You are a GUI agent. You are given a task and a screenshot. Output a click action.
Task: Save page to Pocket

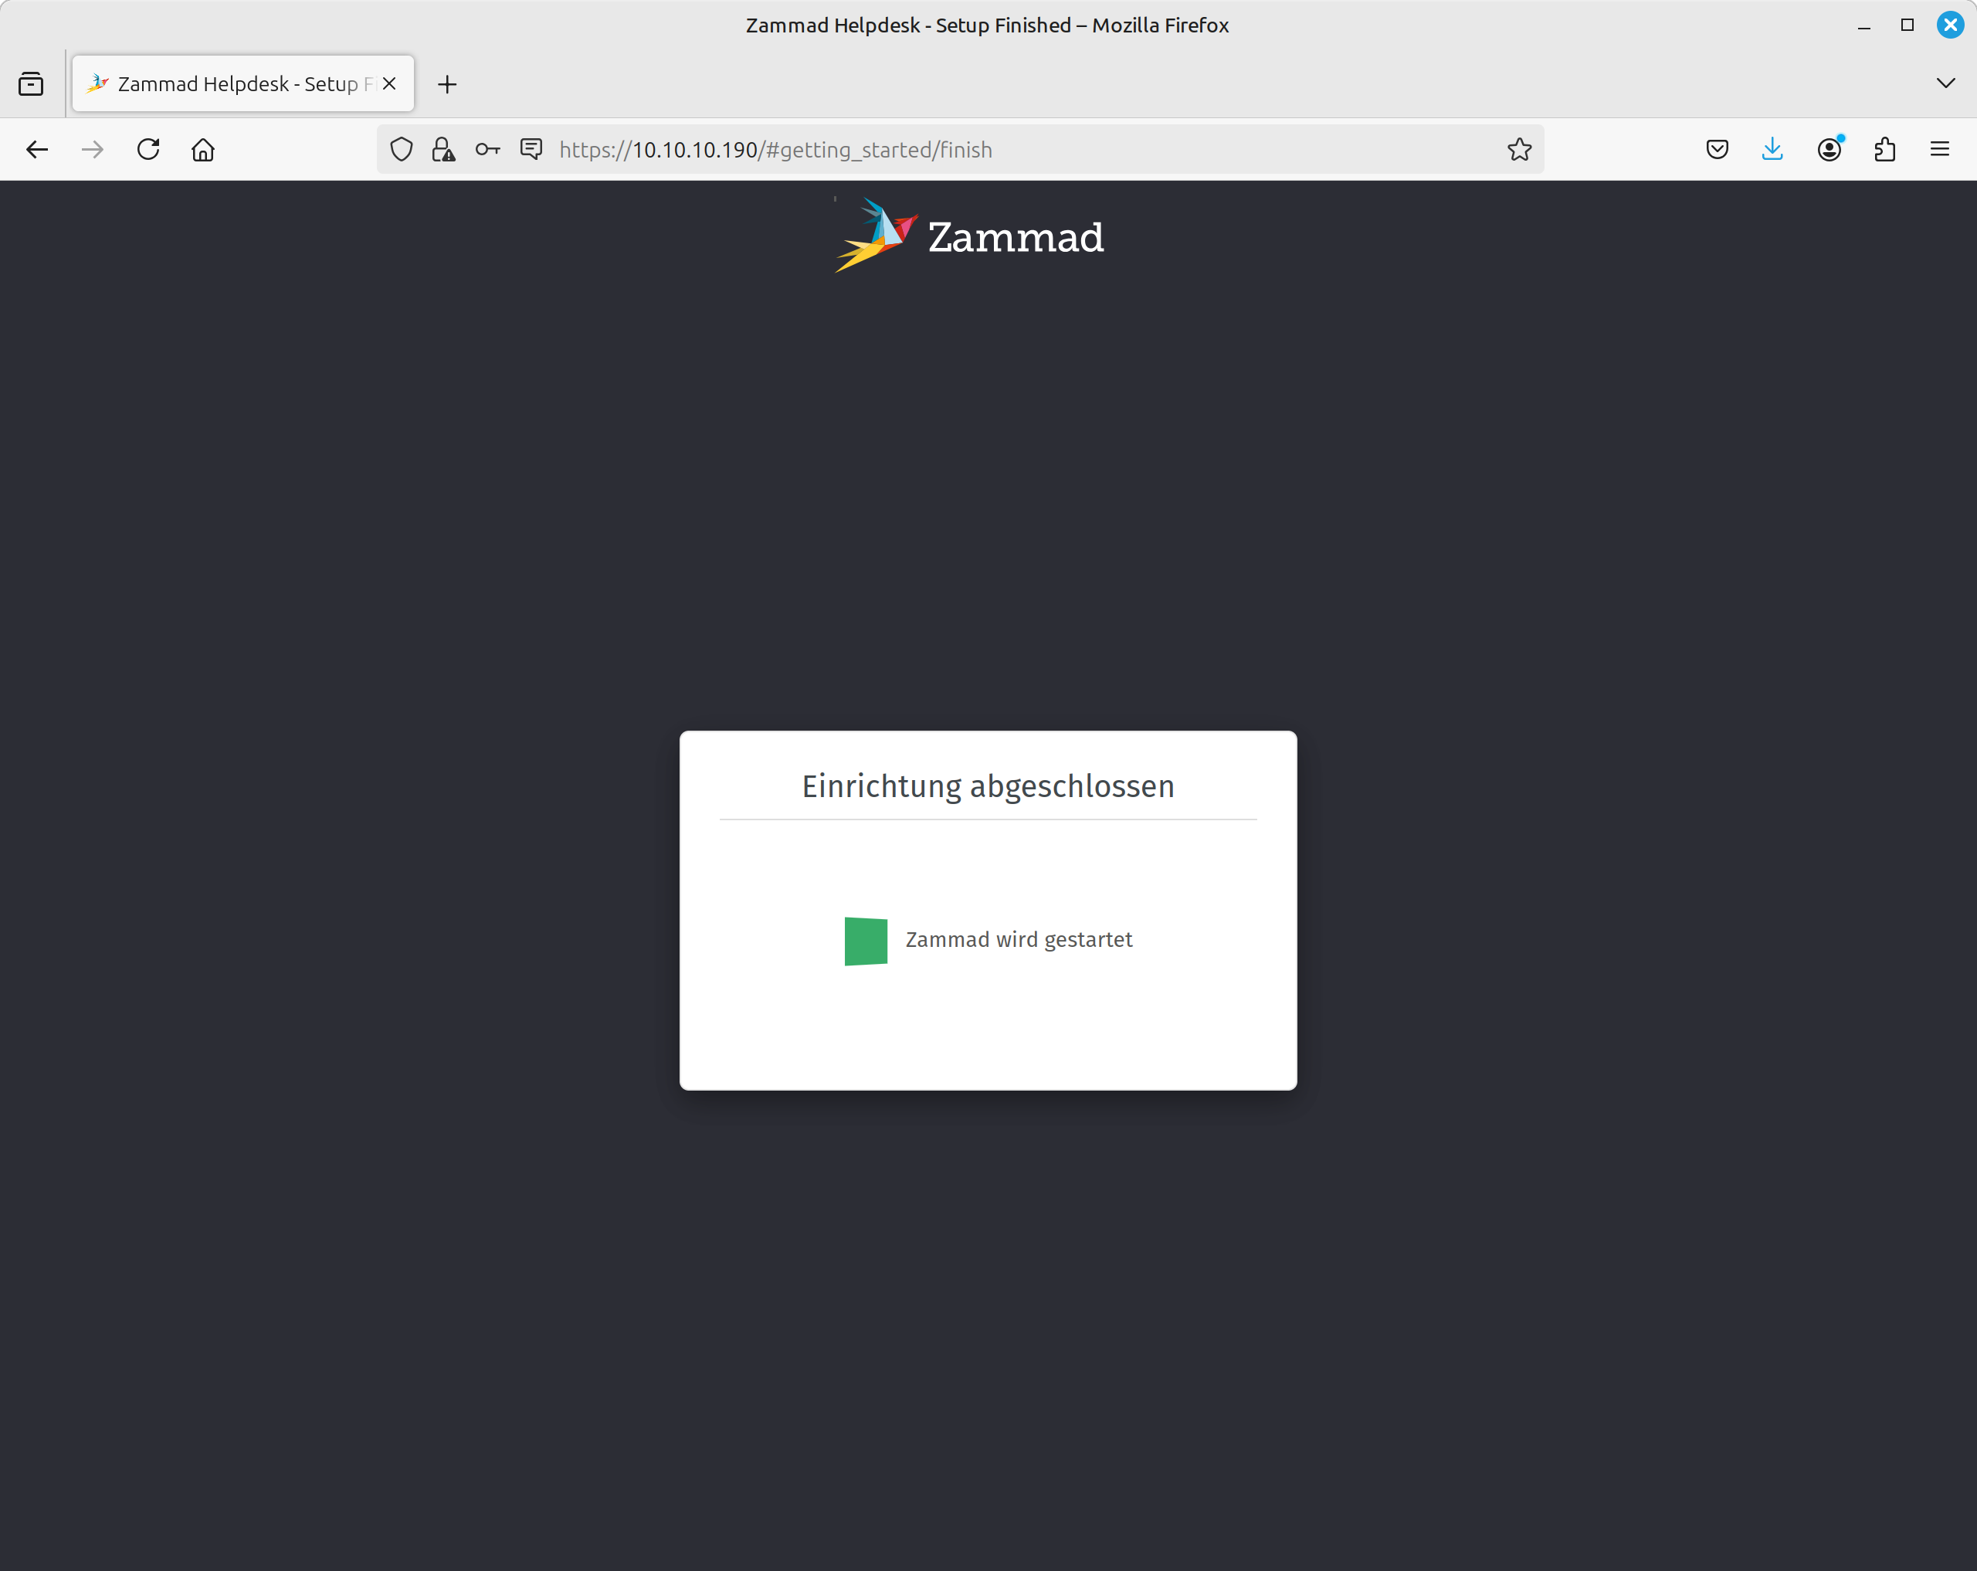(x=1718, y=150)
